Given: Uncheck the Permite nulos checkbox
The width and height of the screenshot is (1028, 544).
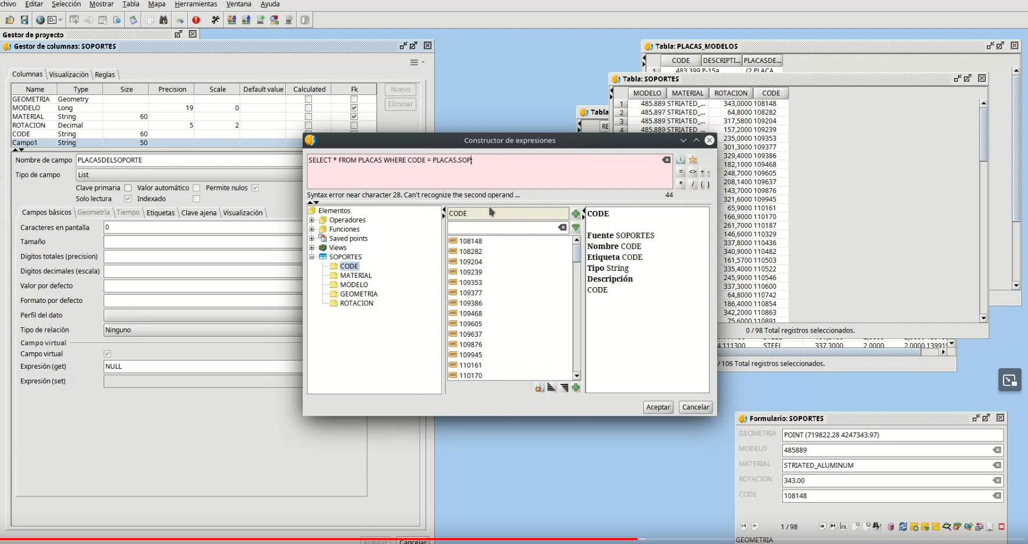Looking at the screenshot, I should (x=255, y=188).
